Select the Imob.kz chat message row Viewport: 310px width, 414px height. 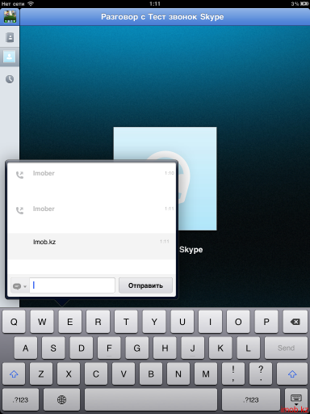click(x=91, y=247)
